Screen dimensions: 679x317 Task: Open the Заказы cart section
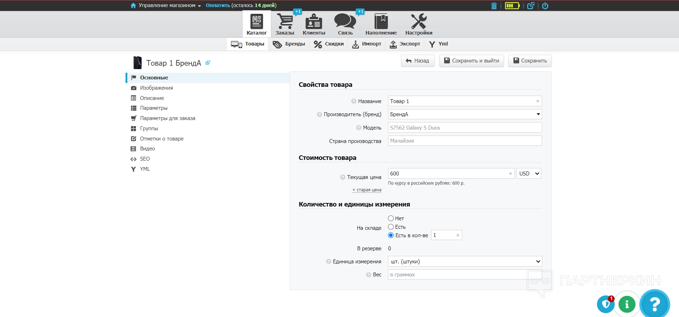pos(285,24)
